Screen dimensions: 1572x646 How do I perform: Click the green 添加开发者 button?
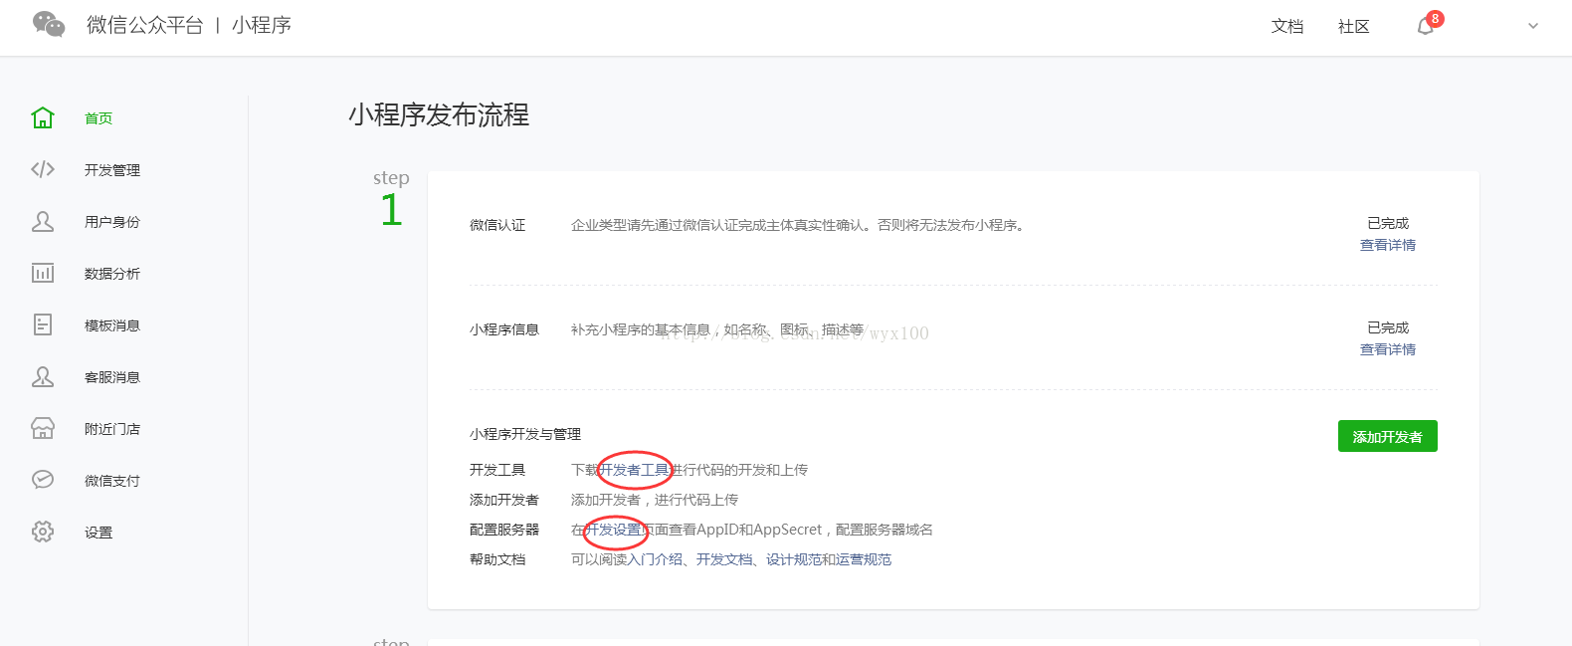click(1387, 437)
